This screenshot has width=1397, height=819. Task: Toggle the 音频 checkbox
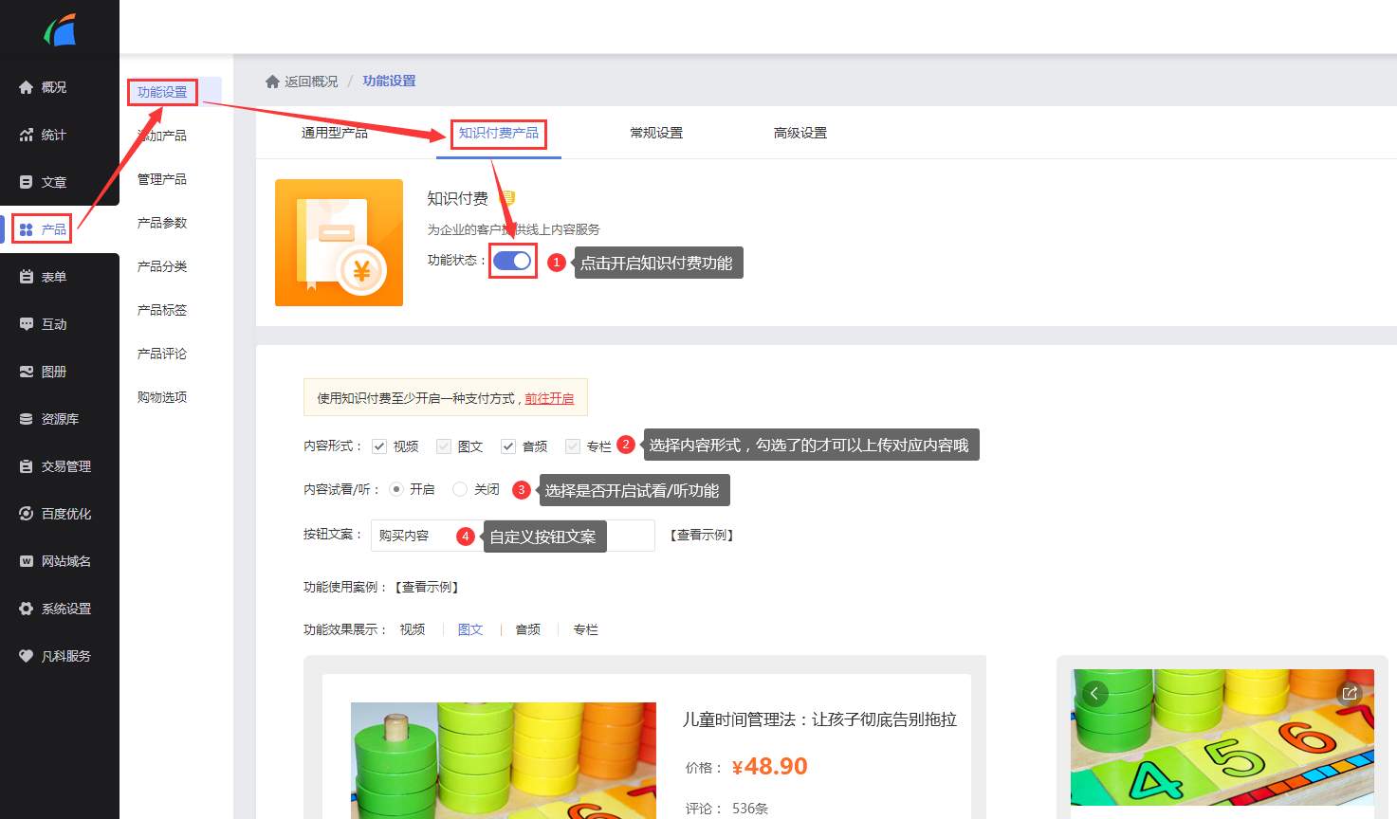(508, 446)
